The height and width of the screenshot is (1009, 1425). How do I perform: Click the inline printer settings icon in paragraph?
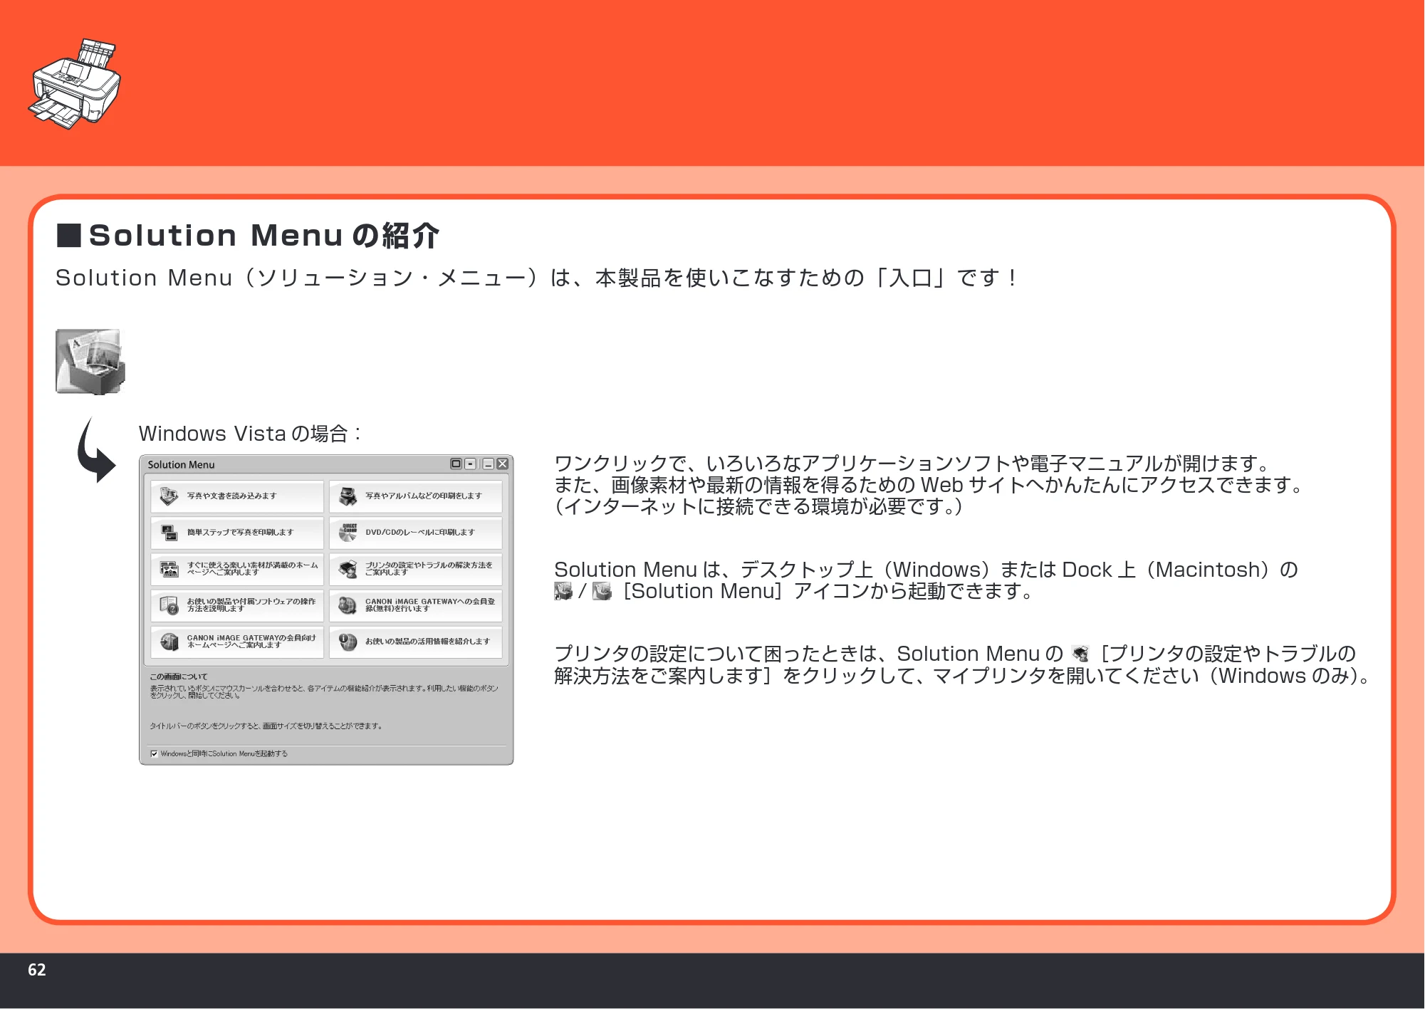pos(1080,654)
